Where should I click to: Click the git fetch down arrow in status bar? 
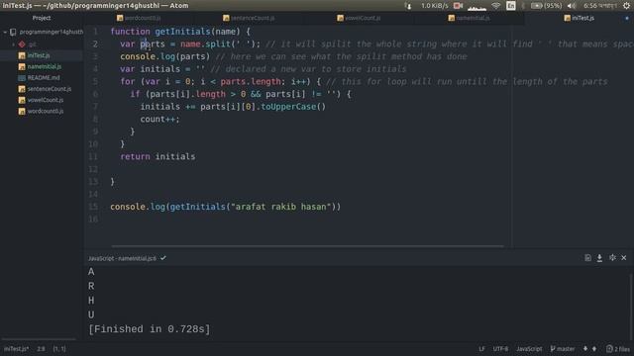[x=585, y=349]
